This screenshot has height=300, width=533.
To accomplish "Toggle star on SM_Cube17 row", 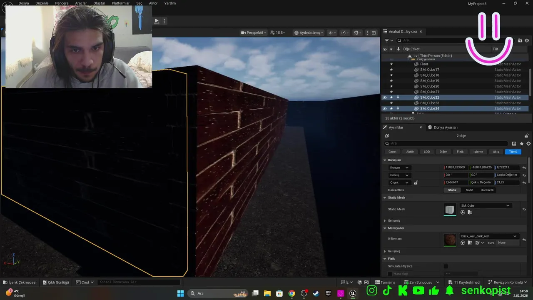I will pyautogui.click(x=391, y=70).
